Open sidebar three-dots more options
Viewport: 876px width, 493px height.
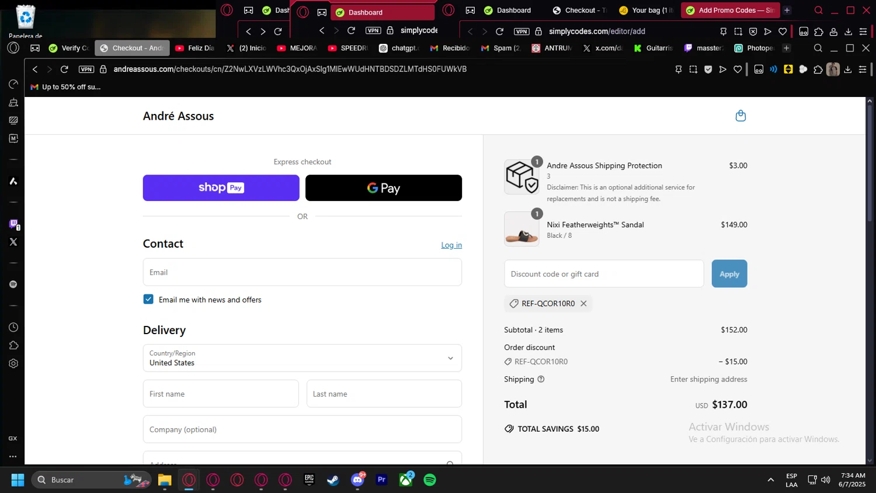(13, 456)
